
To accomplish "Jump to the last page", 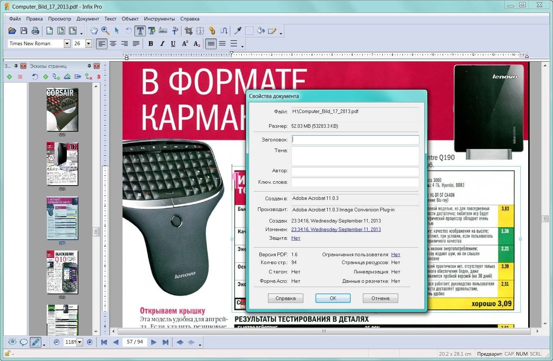I will [165, 342].
